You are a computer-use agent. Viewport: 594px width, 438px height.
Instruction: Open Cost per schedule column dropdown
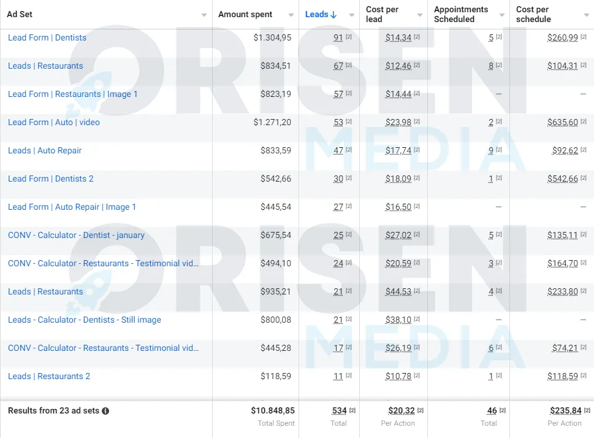587,15
